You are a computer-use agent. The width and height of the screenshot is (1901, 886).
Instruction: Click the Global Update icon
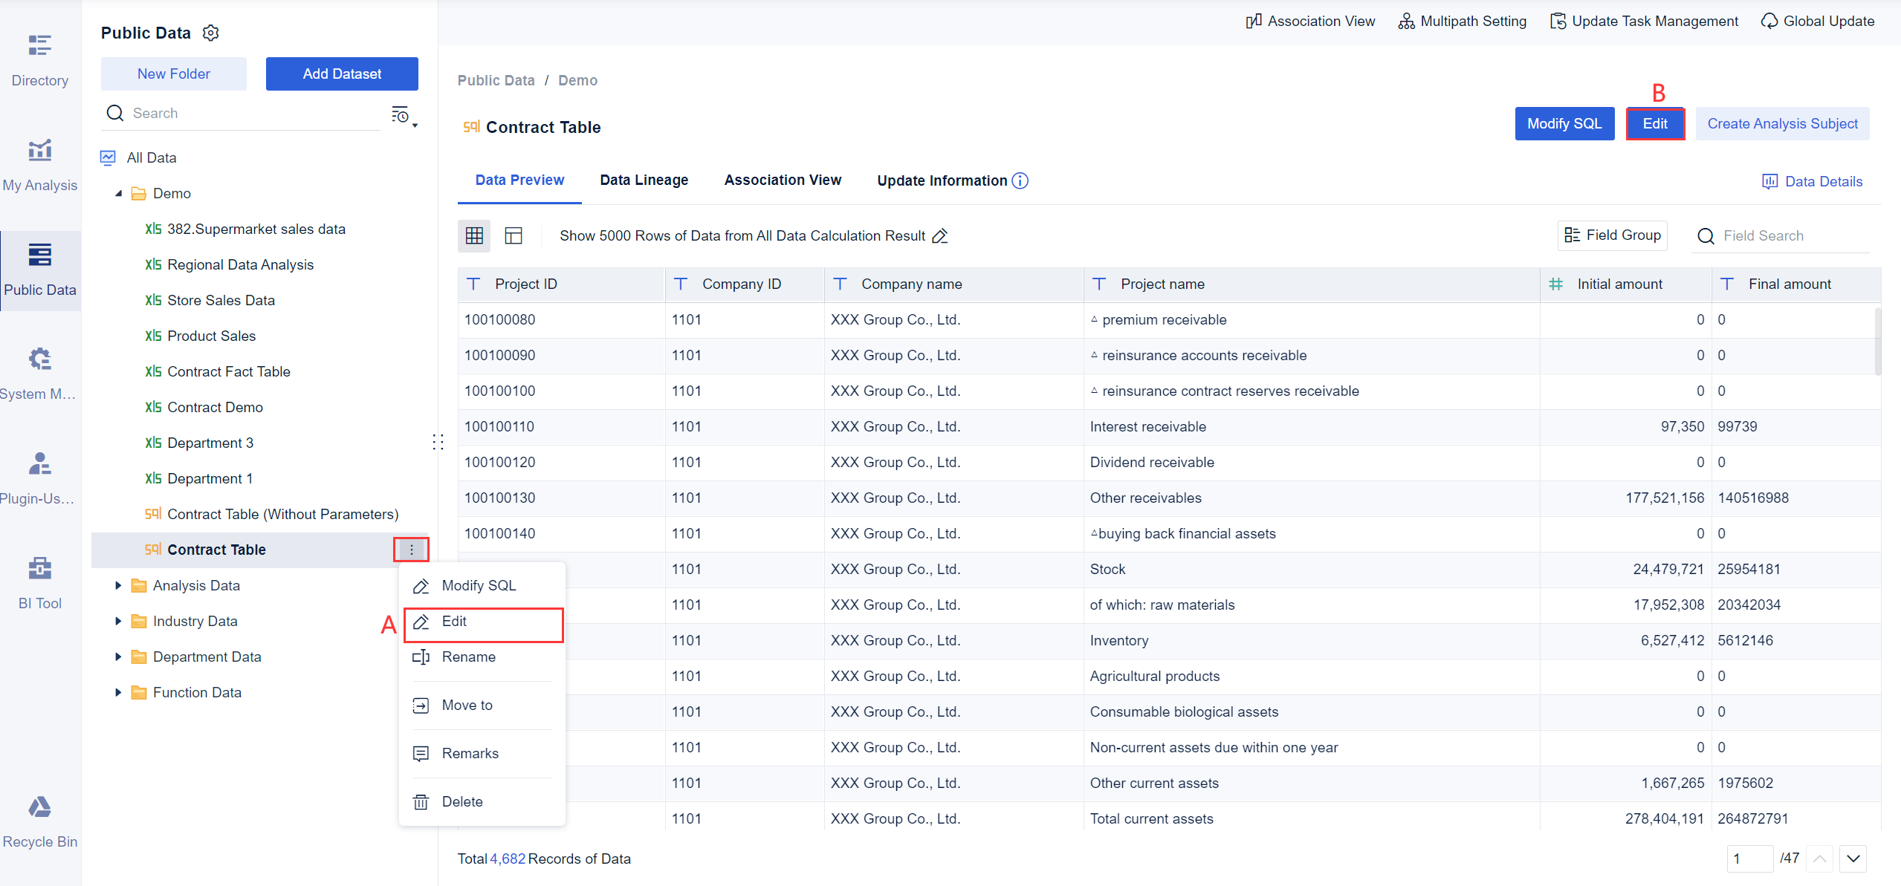pyautogui.click(x=1771, y=21)
